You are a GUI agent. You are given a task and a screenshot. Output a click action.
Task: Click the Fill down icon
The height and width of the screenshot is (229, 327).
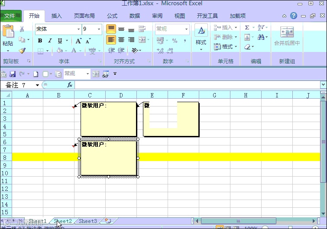pyautogui.click(x=247, y=37)
